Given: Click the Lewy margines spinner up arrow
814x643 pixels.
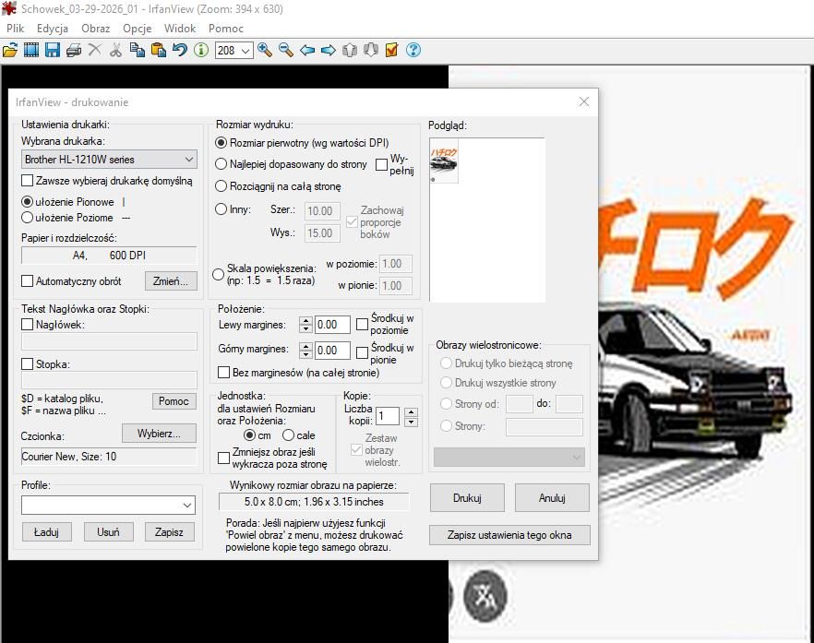Looking at the screenshot, I should tap(305, 321).
